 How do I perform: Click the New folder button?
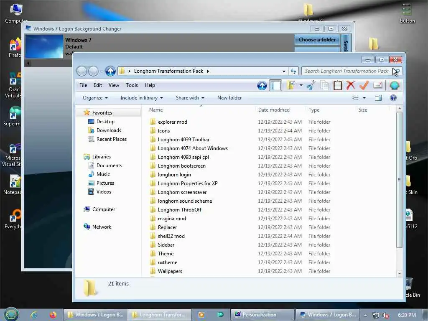point(229,98)
